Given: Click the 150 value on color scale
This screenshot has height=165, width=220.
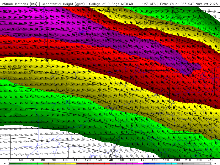Looking at the screenshot, I should (121, 160).
